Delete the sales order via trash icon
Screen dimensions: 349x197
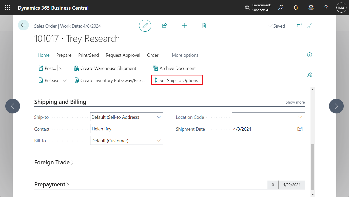[204, 26]
